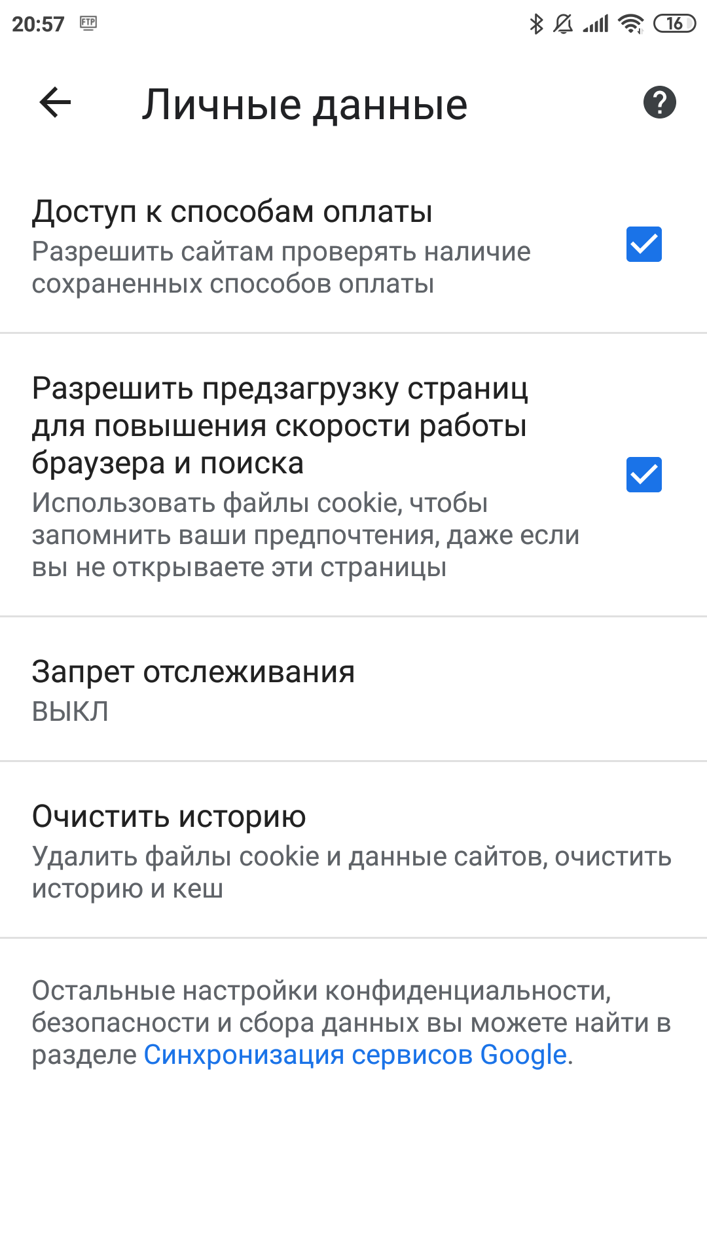707x1257 pixels.
Task: Tap the cellular signal bars icon
Action: click(x=596, y=24)
